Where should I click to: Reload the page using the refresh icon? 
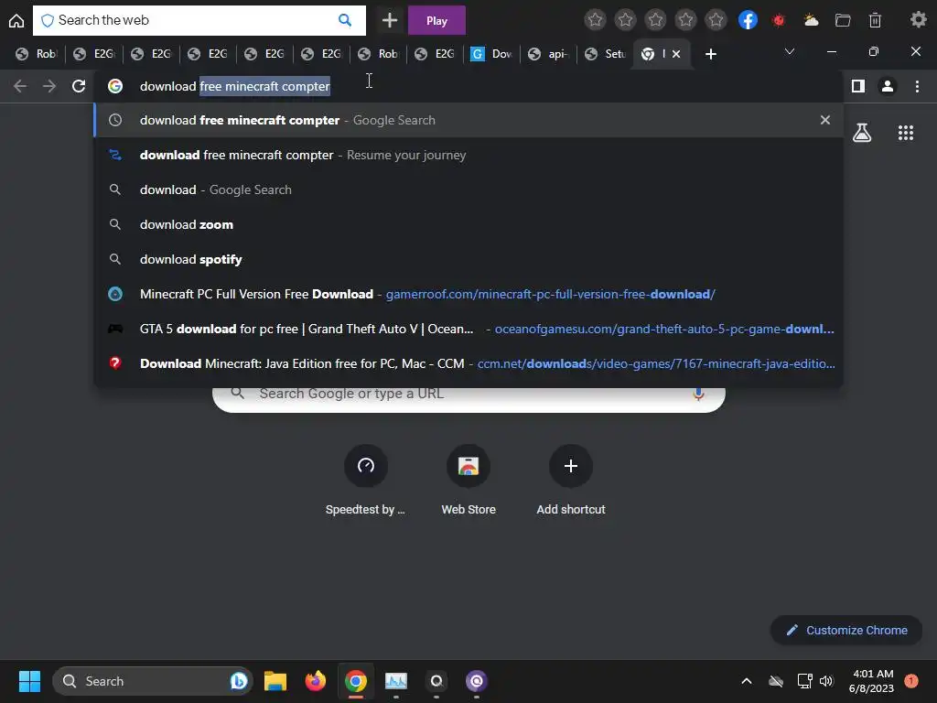[79, 86]
